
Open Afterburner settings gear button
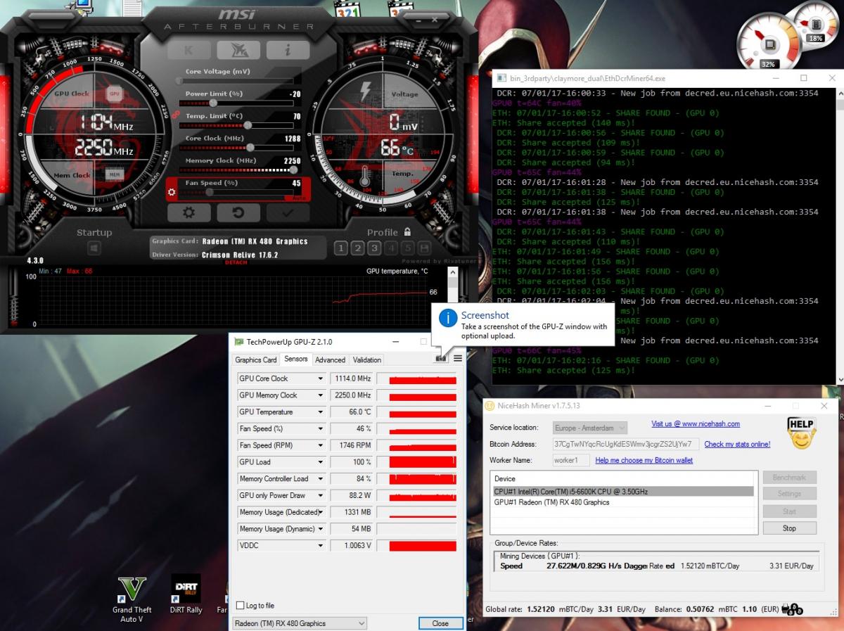(188, 212)
